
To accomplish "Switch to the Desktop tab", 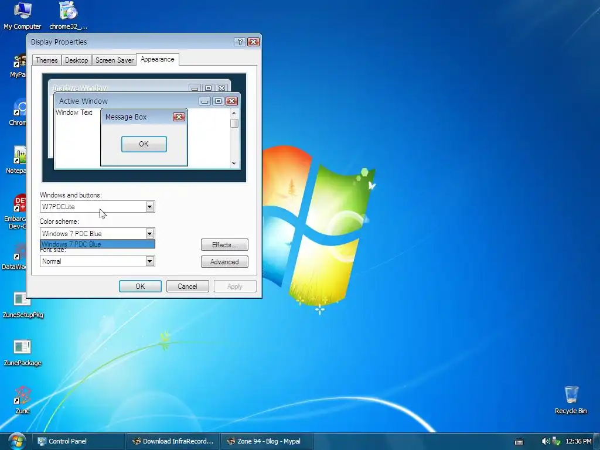I will 77,60.
